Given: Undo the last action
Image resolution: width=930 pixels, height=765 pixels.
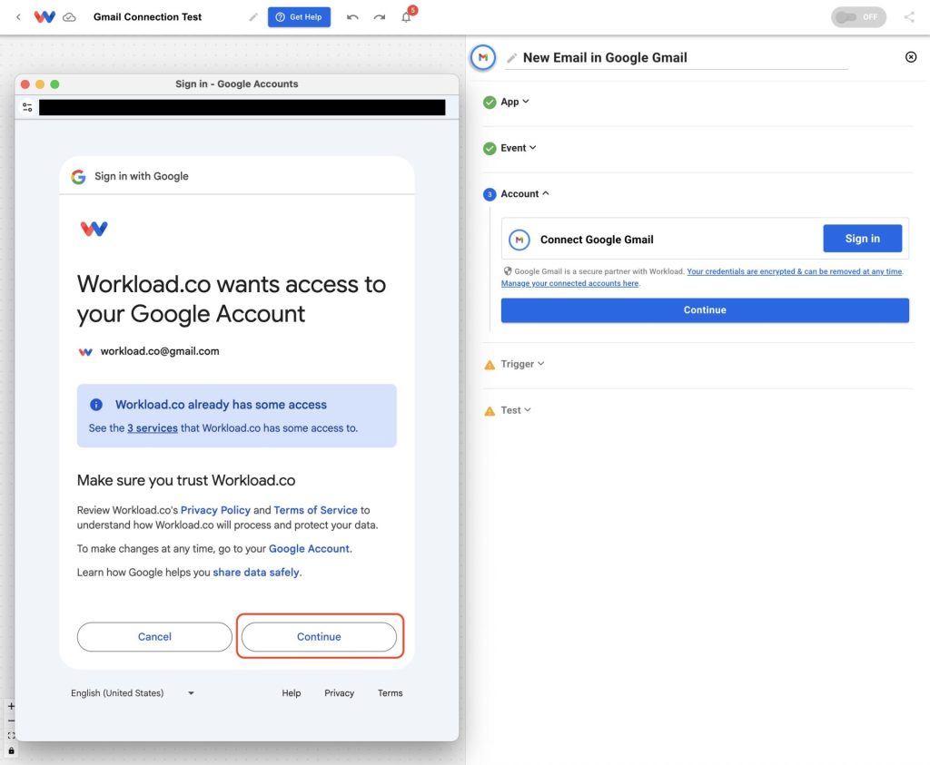Looking at the screenshot, I should (x=352, y=17).
